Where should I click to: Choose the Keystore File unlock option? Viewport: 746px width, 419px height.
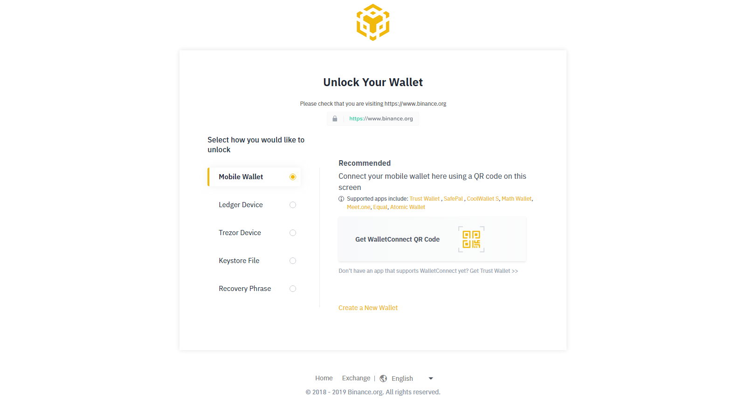(254, 261)
